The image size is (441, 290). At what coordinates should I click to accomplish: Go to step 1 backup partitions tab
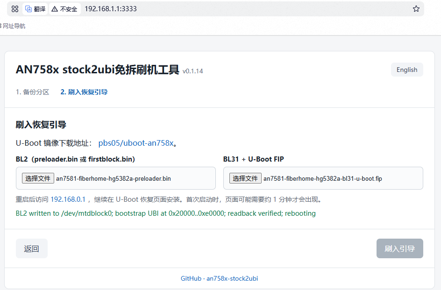point(32,92)
